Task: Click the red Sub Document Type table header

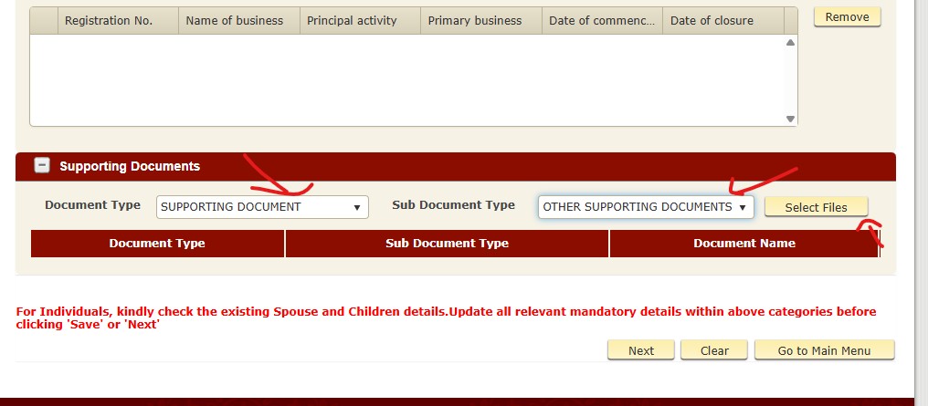Action: [x=447, y=244]
